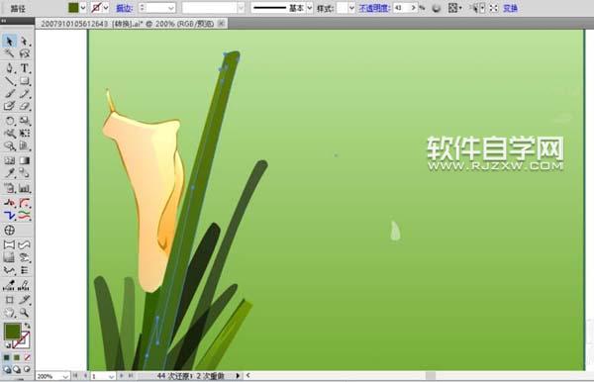Open the stroke weight dropdown
Screen dimensions: 594x382
[171, 8]
